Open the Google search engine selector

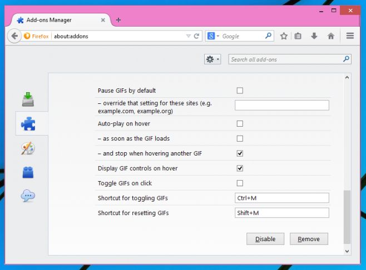pos(214,36)
